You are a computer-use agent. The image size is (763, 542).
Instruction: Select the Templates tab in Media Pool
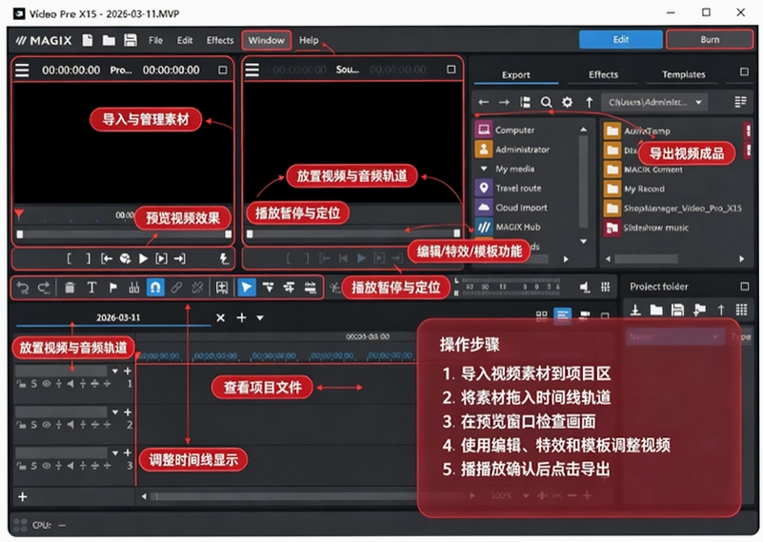point(683,74)
